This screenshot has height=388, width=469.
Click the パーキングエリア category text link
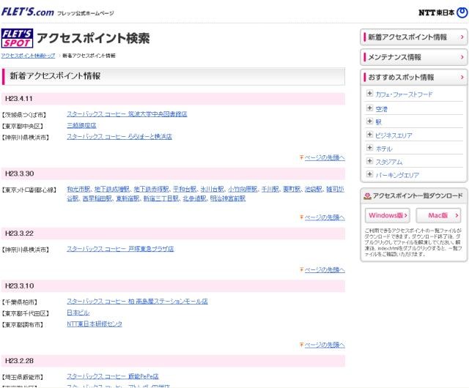pos(397,175)
